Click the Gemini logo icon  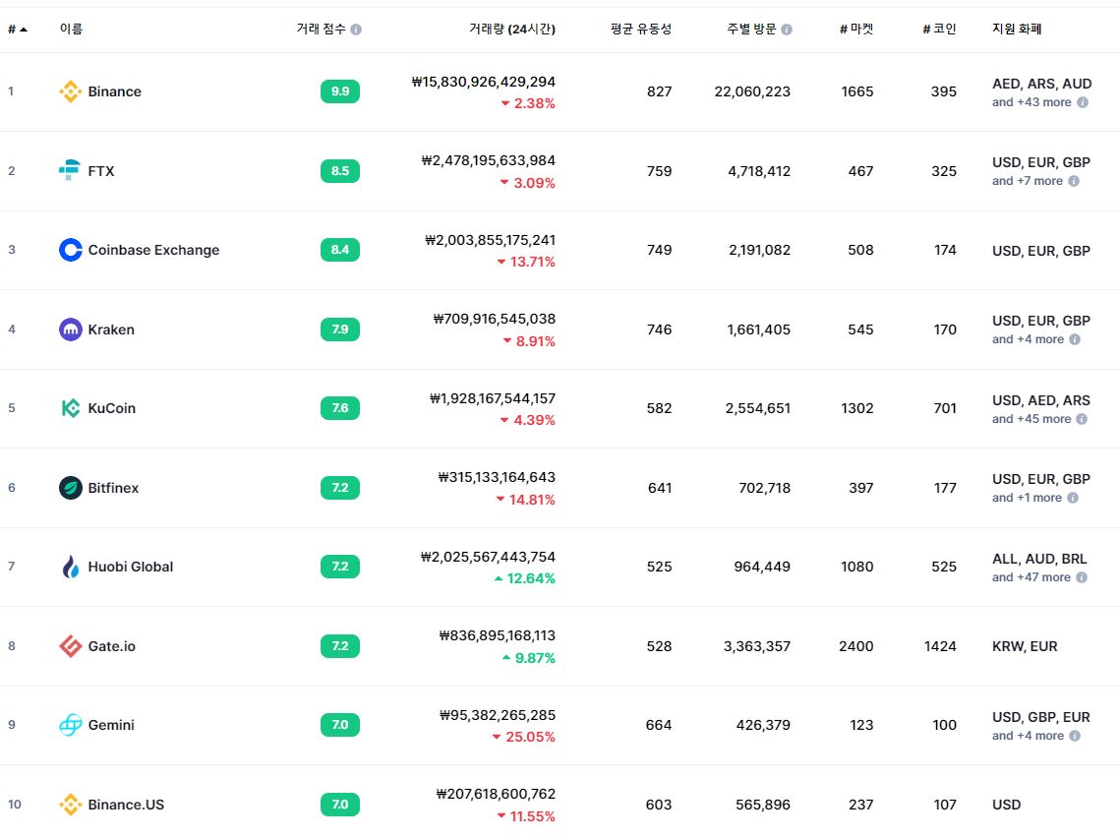click(70, 725)
